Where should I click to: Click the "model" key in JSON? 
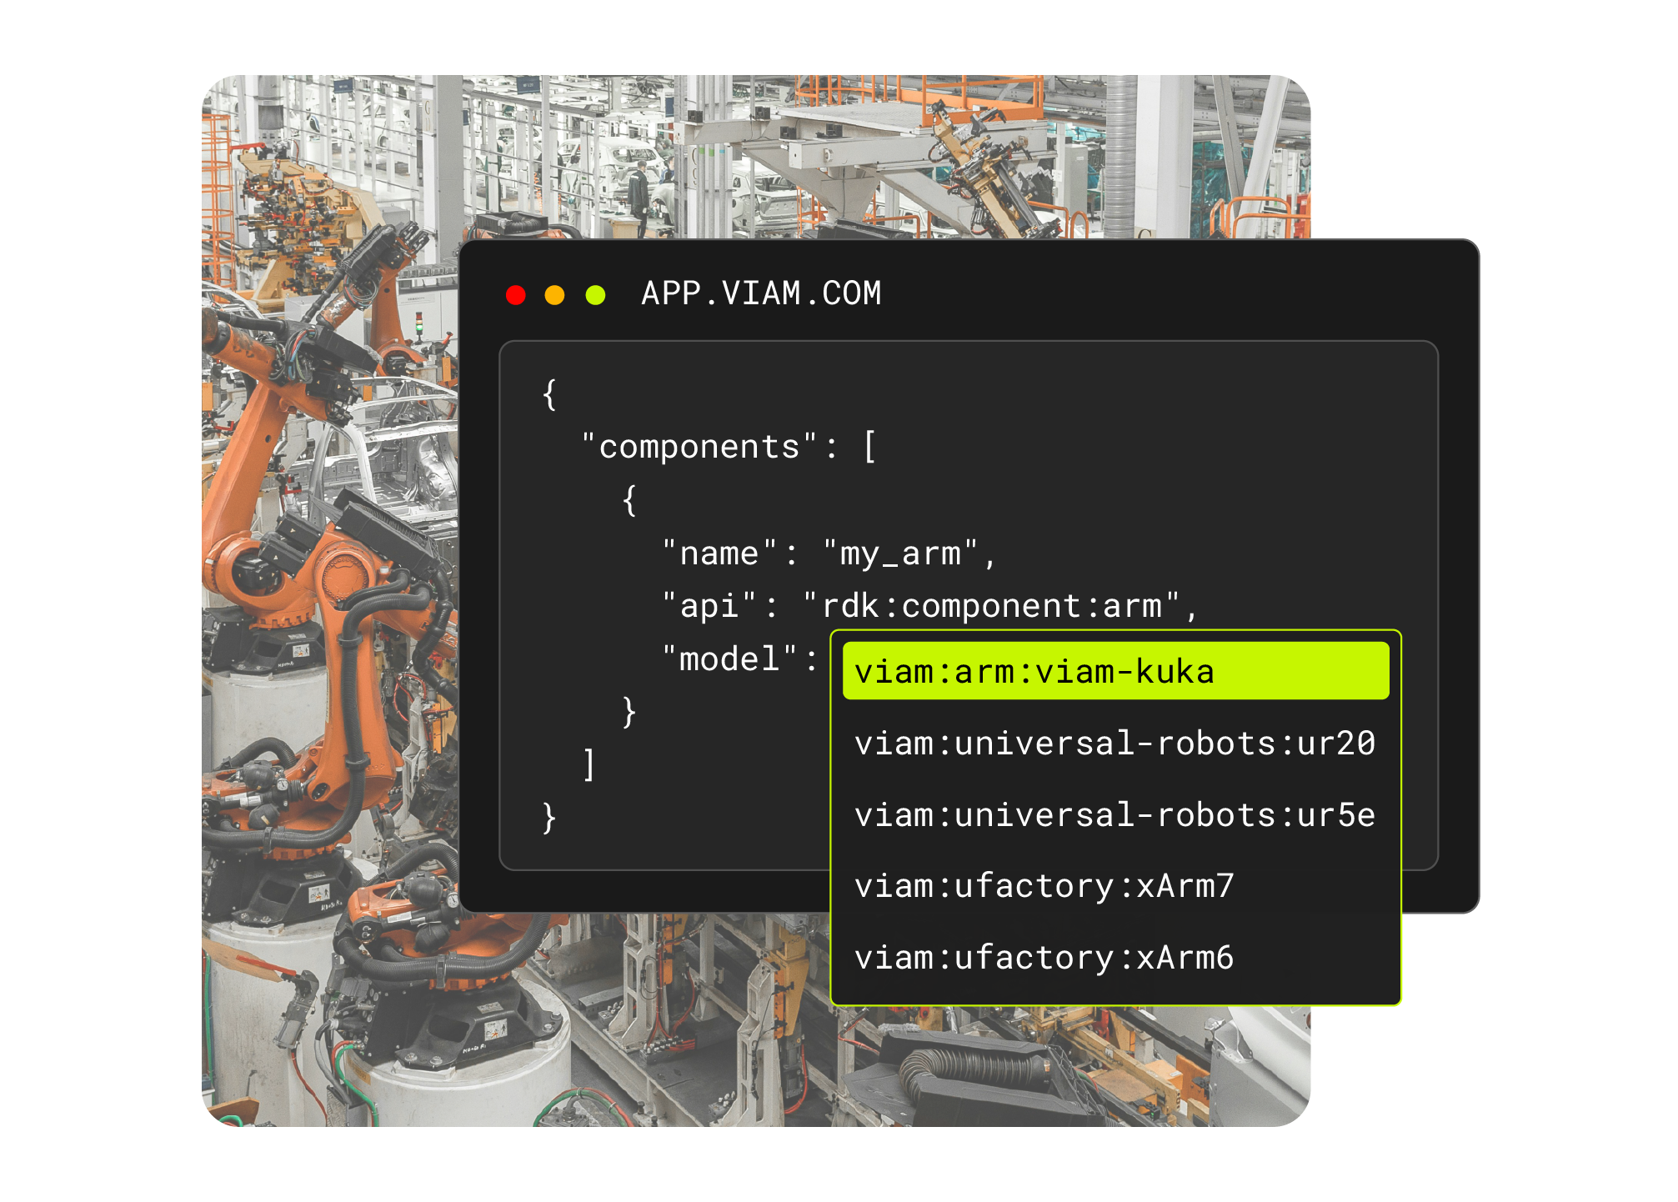pyautogui.click(x=730, y=659)
